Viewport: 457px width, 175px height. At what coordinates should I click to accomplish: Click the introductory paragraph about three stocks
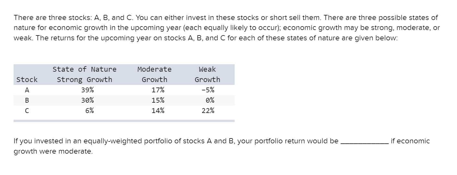(x=227, y=28)
